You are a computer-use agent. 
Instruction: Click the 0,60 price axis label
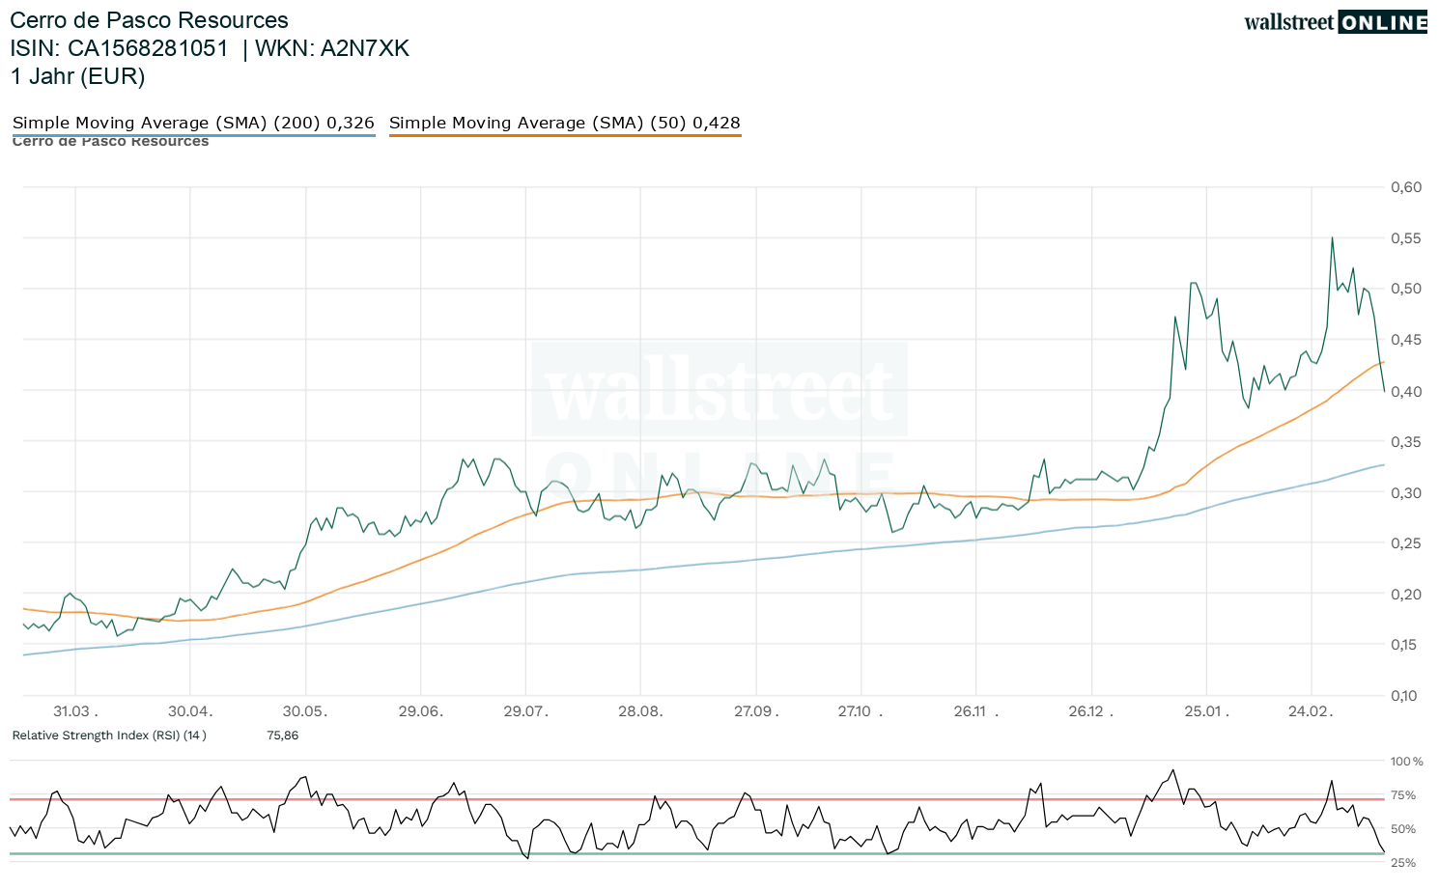1406,187
